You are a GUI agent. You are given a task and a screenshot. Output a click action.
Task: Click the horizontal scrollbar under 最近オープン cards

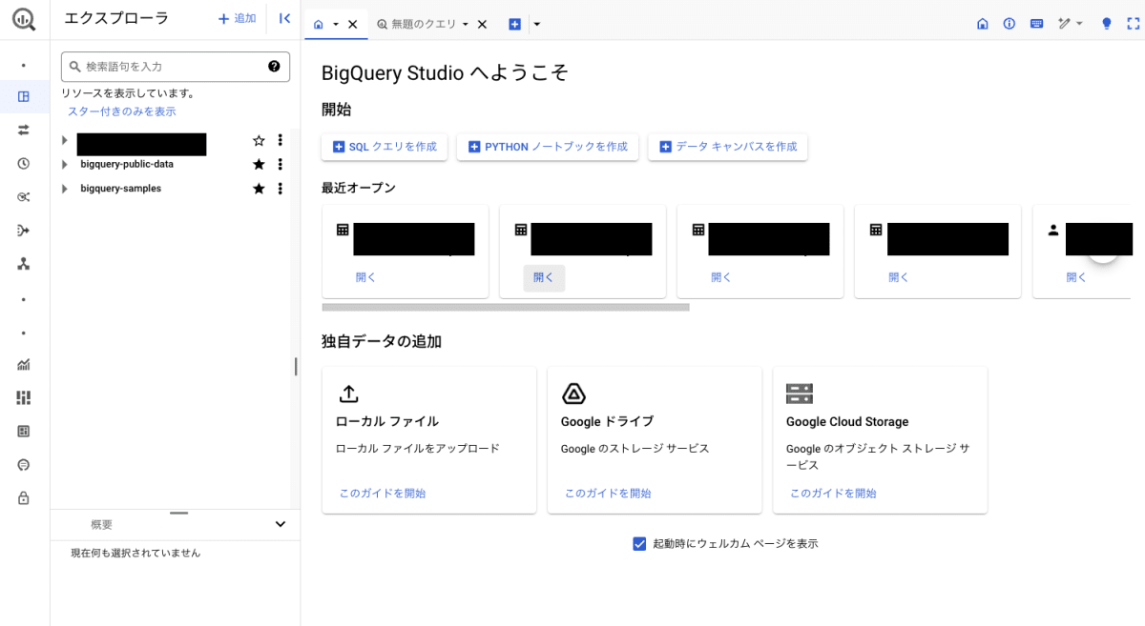tap(506, 308)
